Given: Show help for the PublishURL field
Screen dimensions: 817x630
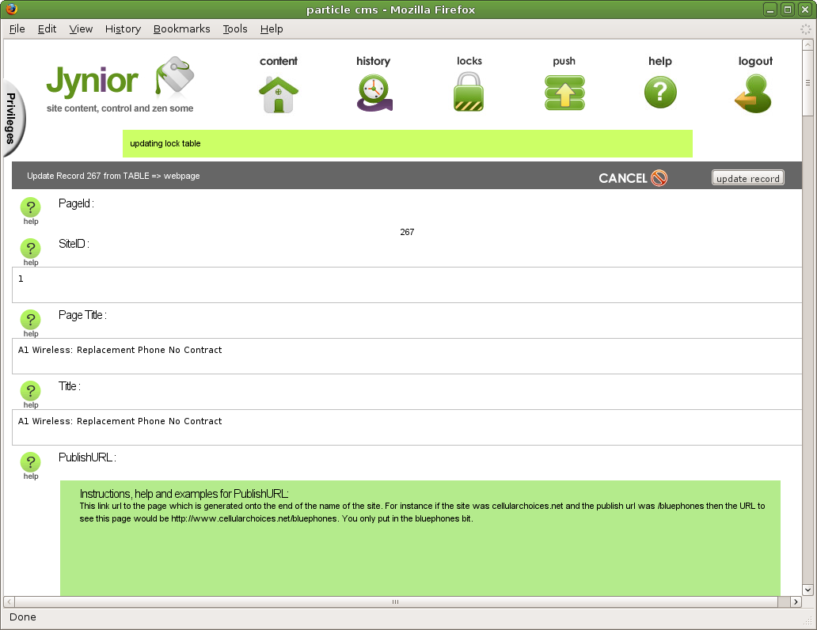Looking at the screenshot, I should (30, 464).
